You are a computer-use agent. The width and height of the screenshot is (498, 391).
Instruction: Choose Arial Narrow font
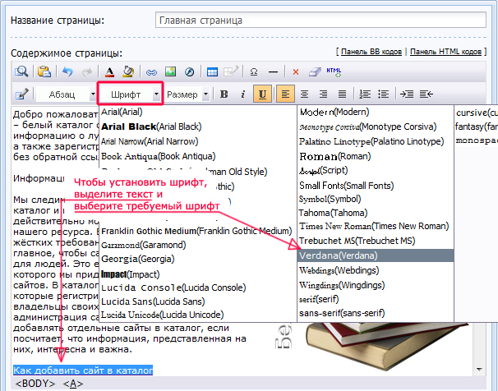(150, 141)
